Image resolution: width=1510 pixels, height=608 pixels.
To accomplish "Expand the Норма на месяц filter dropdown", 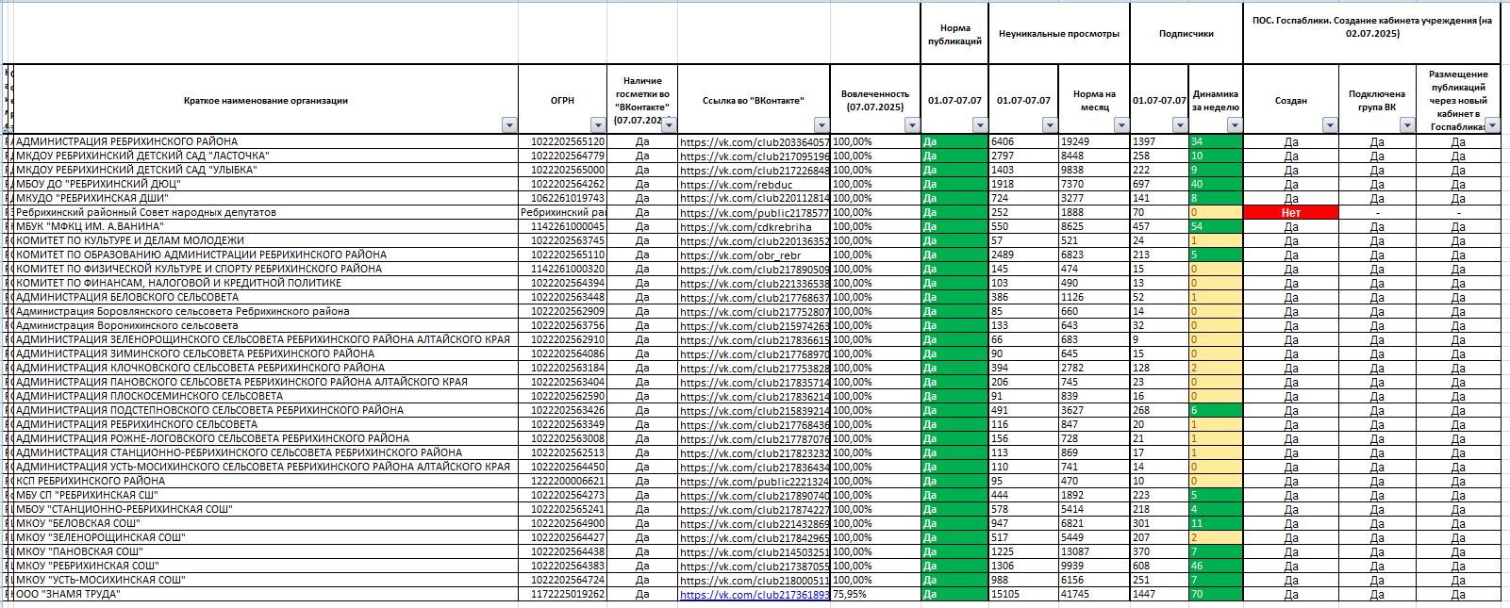I will tap(1121, 125).
